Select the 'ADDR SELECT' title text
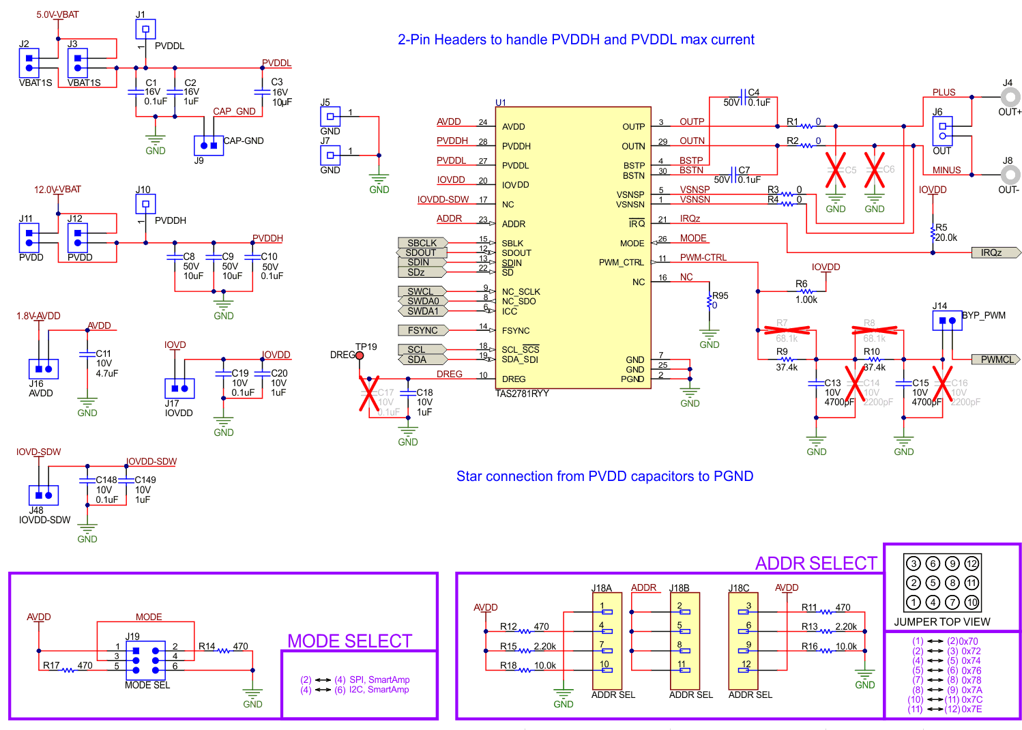1022x730 pixels. tap(816, 564)
